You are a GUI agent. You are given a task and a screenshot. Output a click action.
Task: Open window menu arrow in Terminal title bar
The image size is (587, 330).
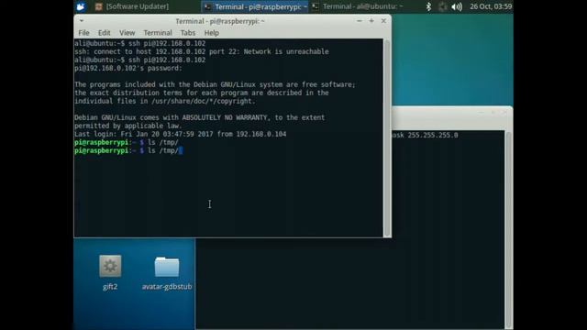pyautogui.click(x=82, y=21)
